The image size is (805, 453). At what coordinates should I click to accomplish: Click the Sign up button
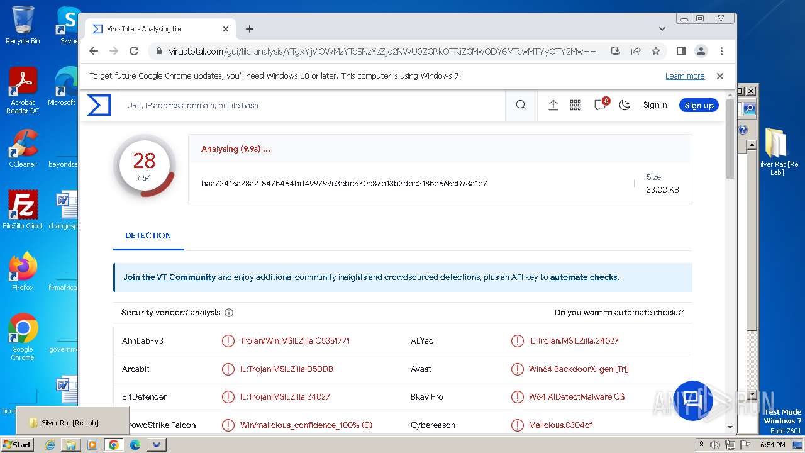point(699,105)
